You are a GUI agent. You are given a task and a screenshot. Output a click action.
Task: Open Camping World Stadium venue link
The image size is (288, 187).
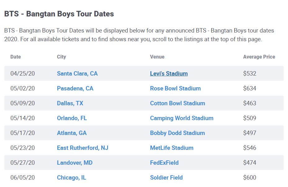[x=182, y=118]
